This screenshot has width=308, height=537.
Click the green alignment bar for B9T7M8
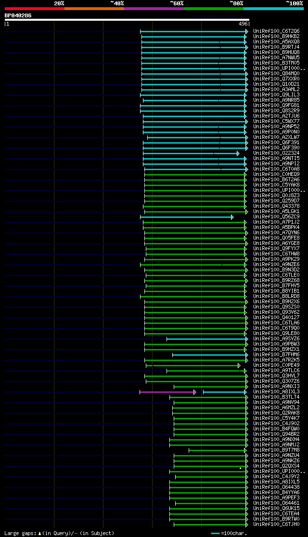coord(218,450)
